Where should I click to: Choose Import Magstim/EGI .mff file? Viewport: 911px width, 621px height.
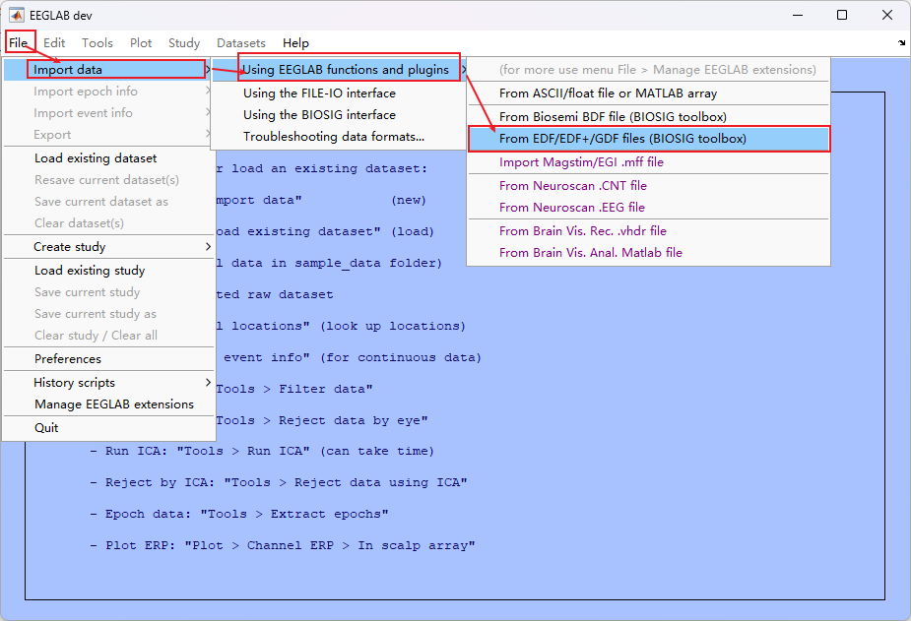(648, 162)
